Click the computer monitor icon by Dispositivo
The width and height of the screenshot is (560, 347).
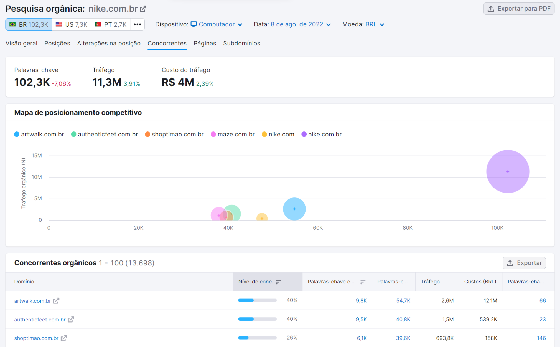(194, 24)
